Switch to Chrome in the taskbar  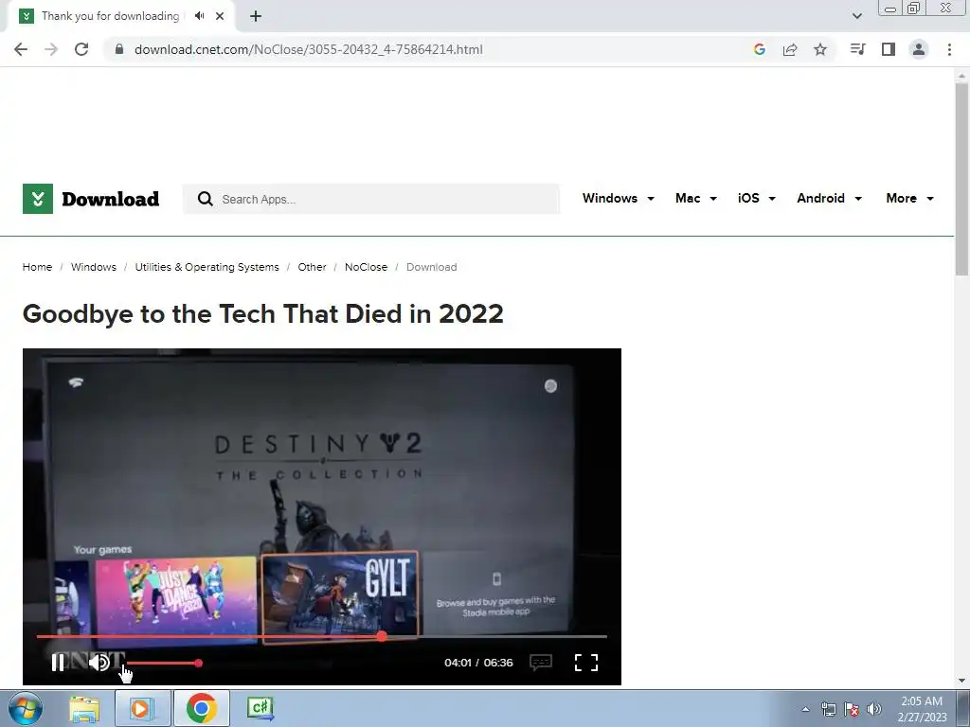[202, 708]
